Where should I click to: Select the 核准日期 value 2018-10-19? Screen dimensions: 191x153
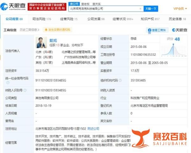click(43, 105)
